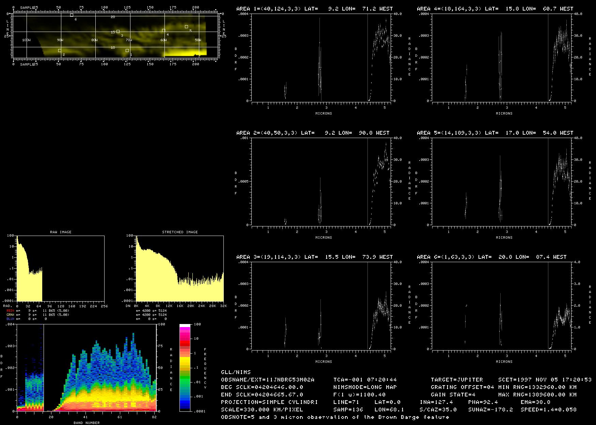Open the RAW IMAGE histogram title
Image resolution: width=596 pixels, height=425 pixels.
[61, 232]
